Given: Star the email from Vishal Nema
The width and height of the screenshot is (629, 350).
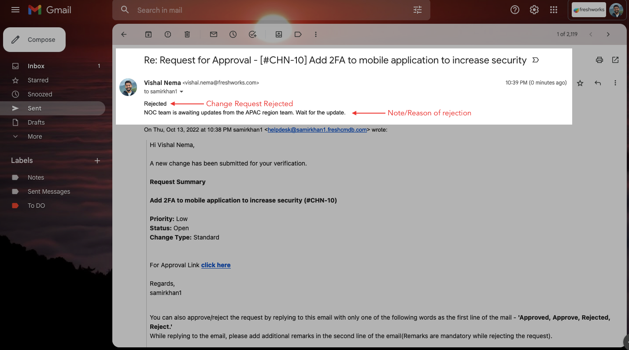Looking at the screenshot, I should 580,83.
